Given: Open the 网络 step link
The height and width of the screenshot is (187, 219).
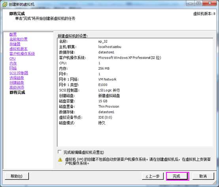Looking at the screenshot, I should pyautogui.click(x=13, y=68).
